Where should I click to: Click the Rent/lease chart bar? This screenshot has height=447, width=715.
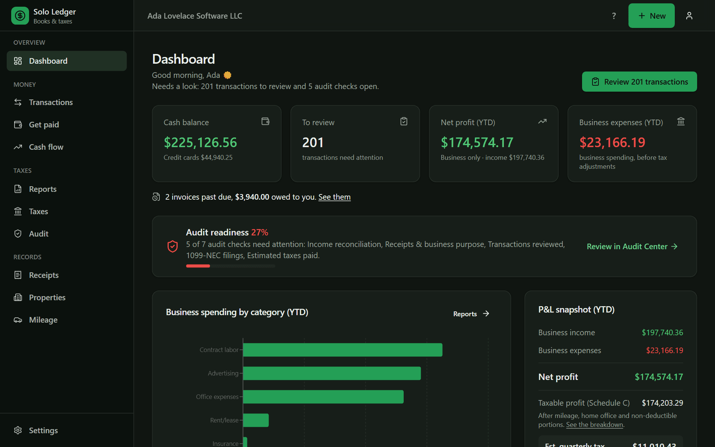pyautogui.click(x=256, y=420)
